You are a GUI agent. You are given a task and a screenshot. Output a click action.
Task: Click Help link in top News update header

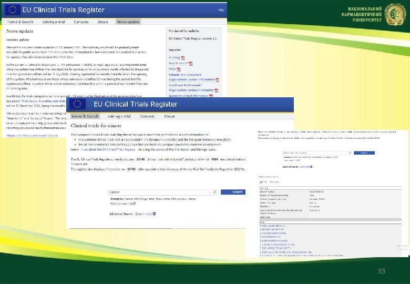pos(221,10)
